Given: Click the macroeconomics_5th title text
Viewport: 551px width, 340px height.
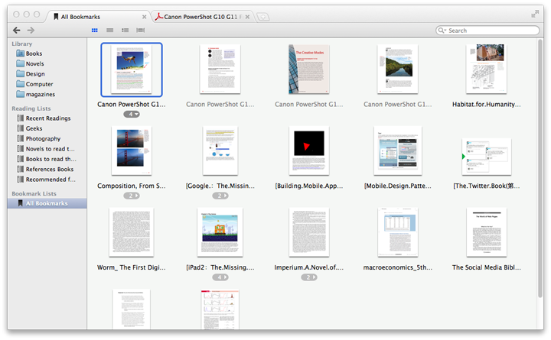Looking at the screenshot, I should point(398,267).
